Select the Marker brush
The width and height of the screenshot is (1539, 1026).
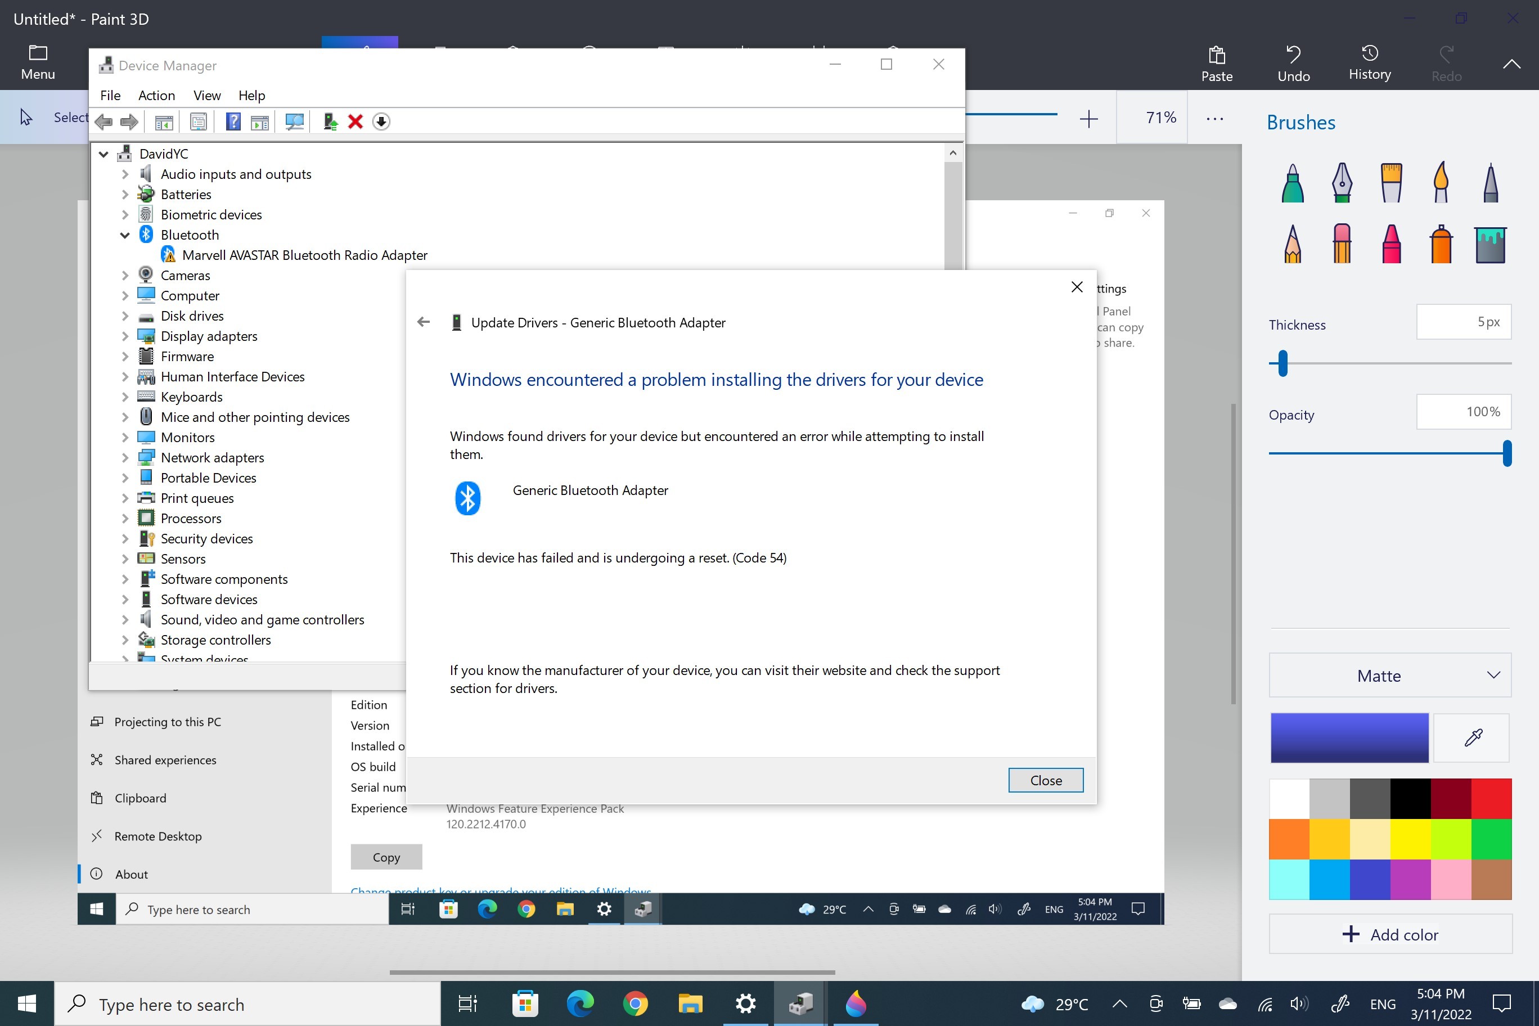[x=1292, y=183]
